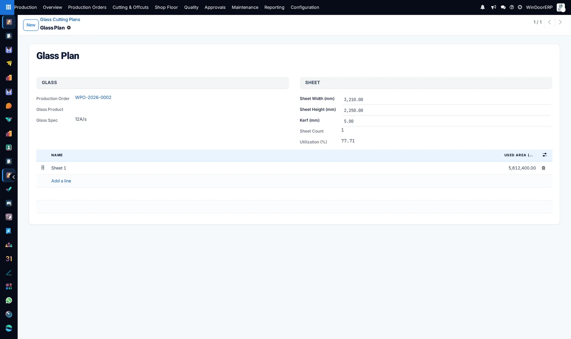Open the open-book app in sidebar
This screenshot has width=571, height=339.
(9, 203)
